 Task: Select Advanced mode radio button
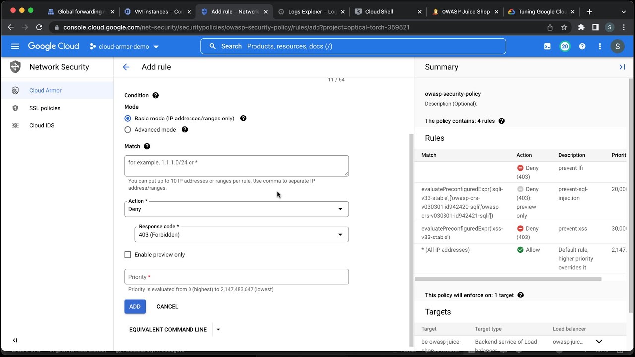[128, 130]
